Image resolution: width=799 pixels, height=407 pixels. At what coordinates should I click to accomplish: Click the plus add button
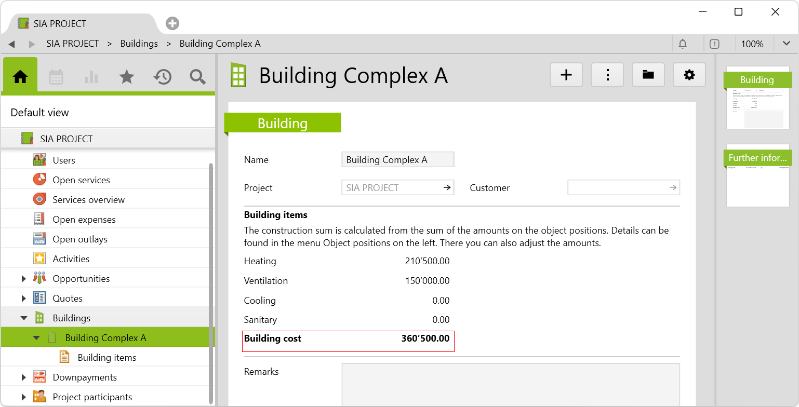coord(566,75)
